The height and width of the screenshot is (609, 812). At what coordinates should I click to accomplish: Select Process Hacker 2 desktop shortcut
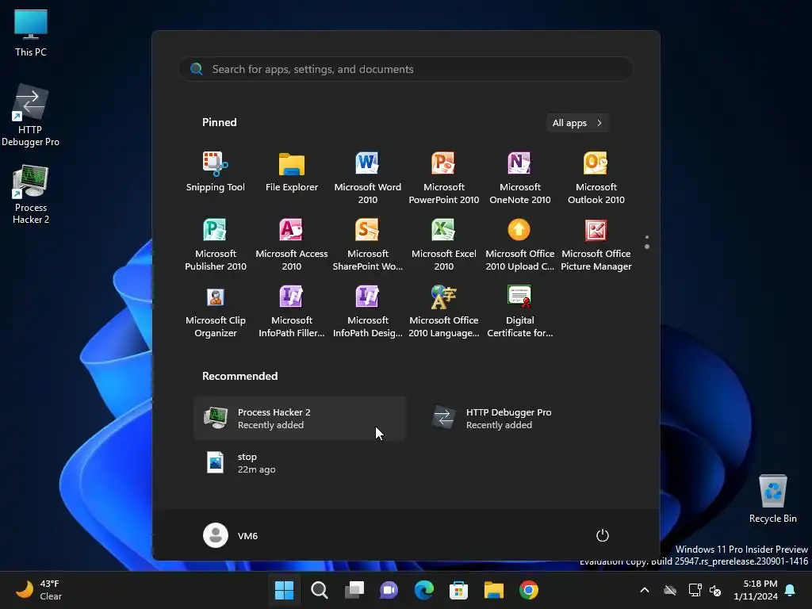31,194
